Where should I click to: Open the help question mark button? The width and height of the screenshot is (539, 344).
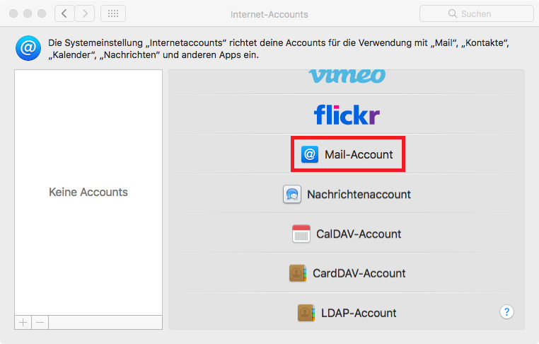pyautogui.click(x=506, y=311)
